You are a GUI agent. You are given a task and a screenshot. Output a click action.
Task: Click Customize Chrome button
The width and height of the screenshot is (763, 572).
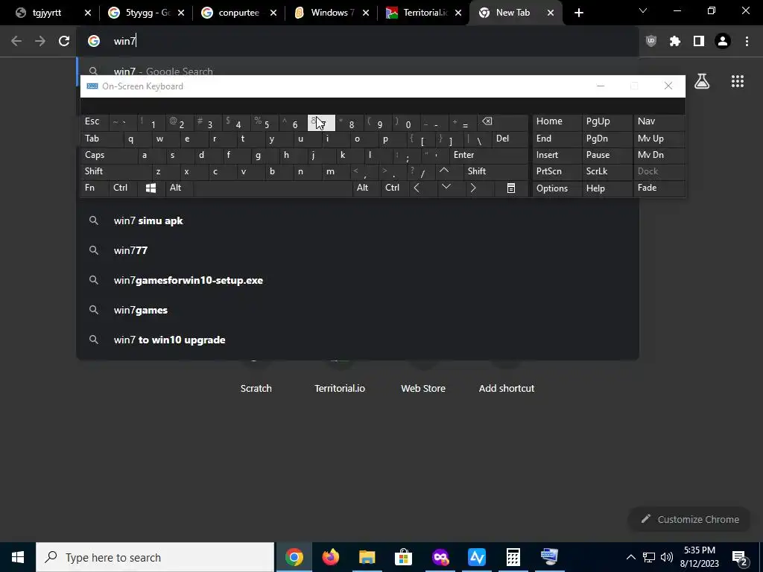coord(689,519)
